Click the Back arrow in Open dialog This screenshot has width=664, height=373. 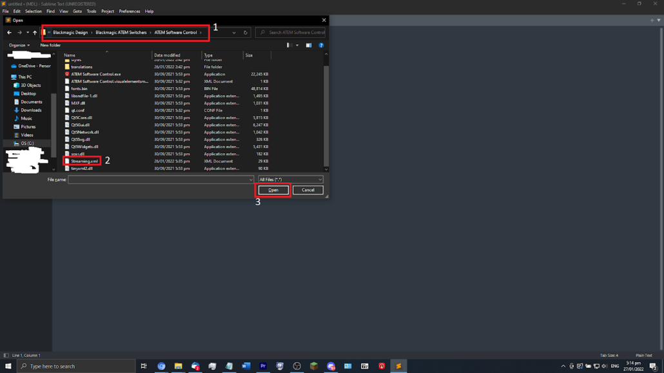pos(9,32)
